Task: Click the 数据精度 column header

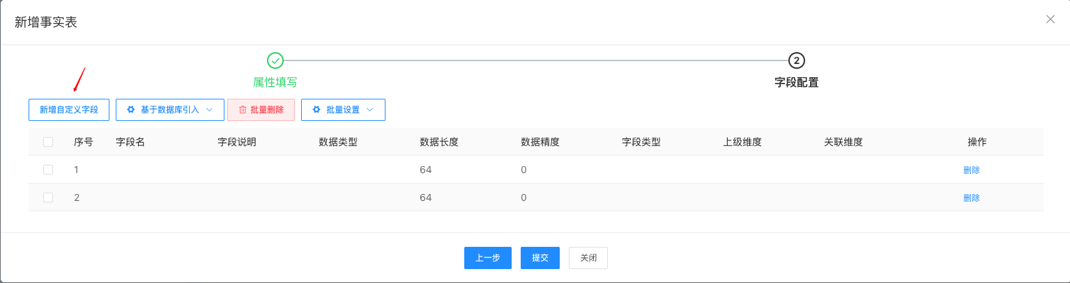Action: (540, 142)
